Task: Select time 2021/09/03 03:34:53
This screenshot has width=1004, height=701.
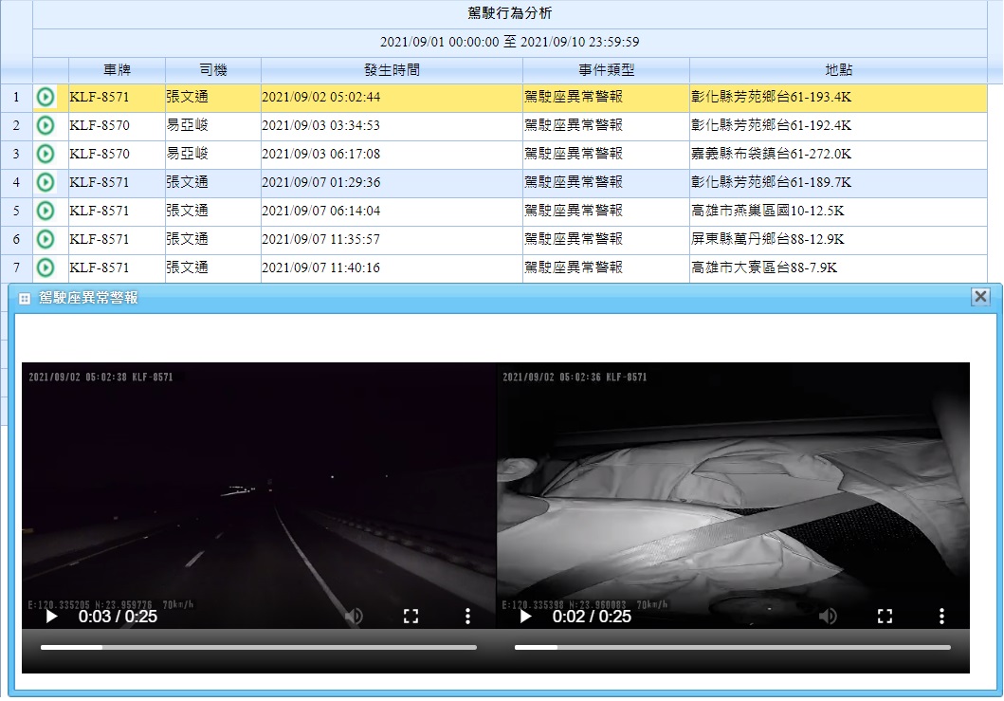Action: pyautogui.click(x=320, y=125)
